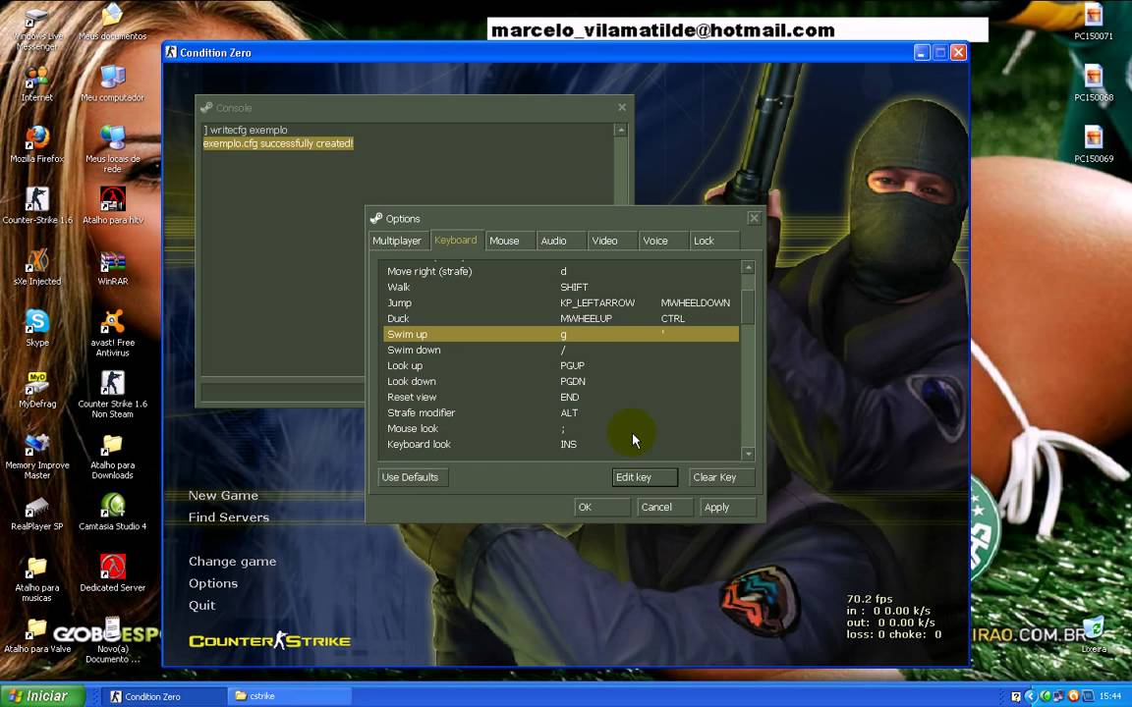Viewport: 1132px width, 707px height.
Task: Open PC150068 desktop file icon
Action: [1093, 82]
